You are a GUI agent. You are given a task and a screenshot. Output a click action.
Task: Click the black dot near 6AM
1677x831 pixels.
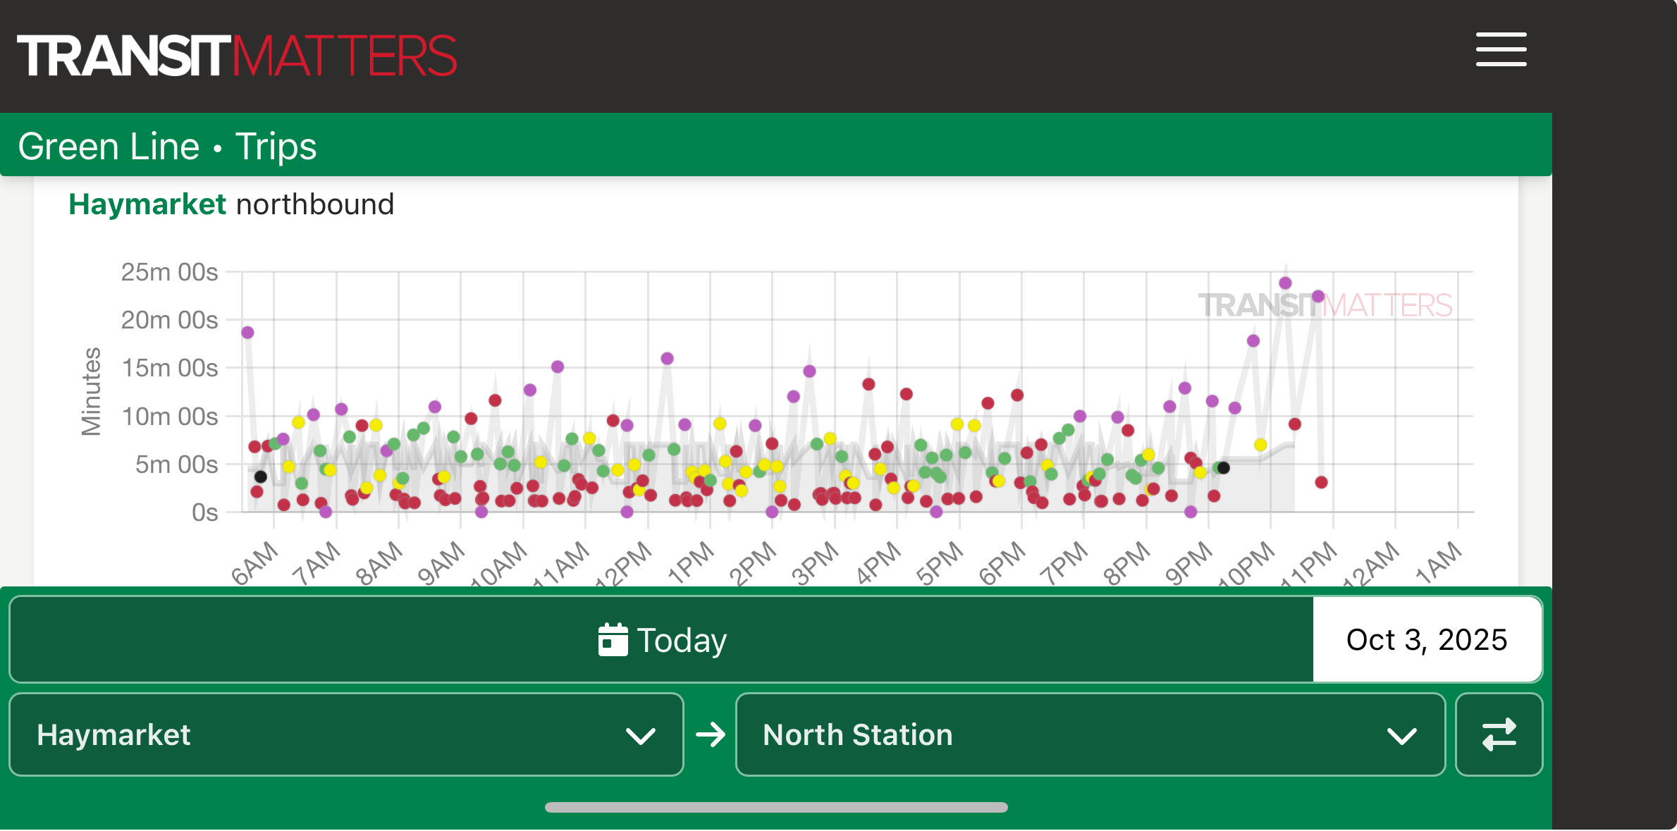tap(260, 477)
